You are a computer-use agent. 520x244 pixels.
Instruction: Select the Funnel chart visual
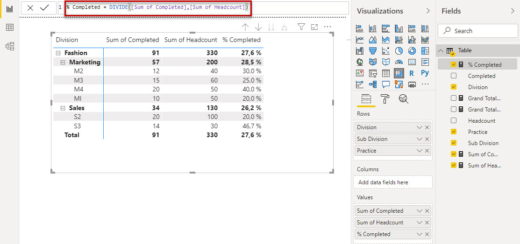[x=373, y=51]
